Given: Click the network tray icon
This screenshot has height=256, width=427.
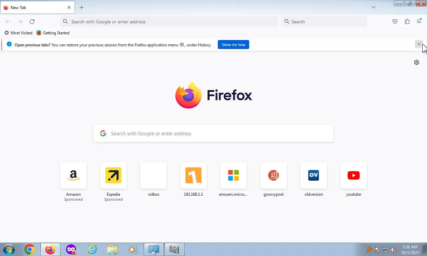Looking at the screenshot, I should (385, 250).
